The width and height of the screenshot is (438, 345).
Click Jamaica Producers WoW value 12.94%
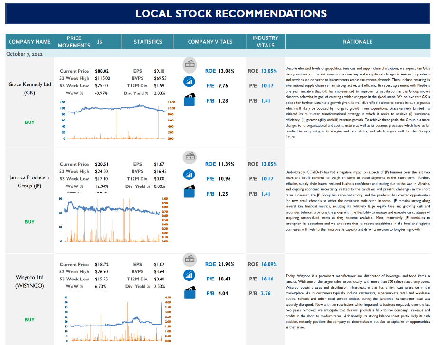102,186
